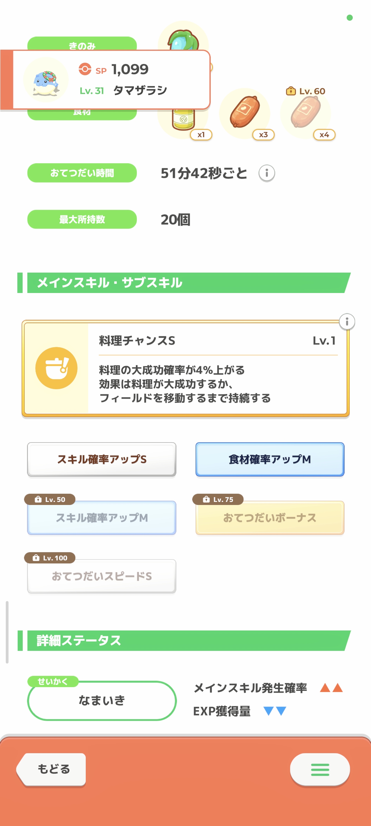Tap the locked Lv. 60 sausage ingredient
This screenshot has width=371, height=826.
(x=306, y=112)
